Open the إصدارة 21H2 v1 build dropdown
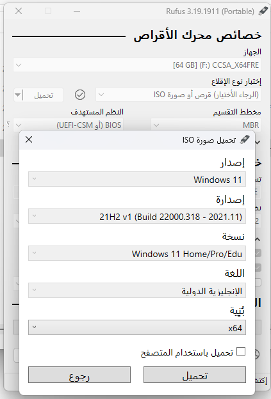The height and width of the screenshot is (399, 271). pos(137,216)
